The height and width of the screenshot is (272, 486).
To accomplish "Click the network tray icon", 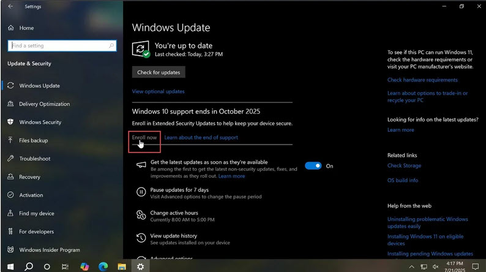I will (424, 266).
